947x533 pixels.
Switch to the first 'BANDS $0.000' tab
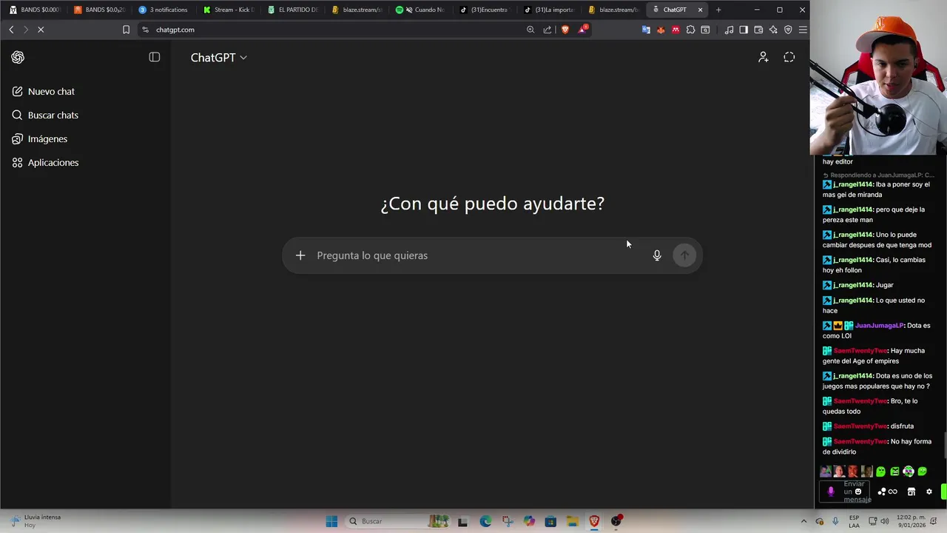tap(34, 10)
